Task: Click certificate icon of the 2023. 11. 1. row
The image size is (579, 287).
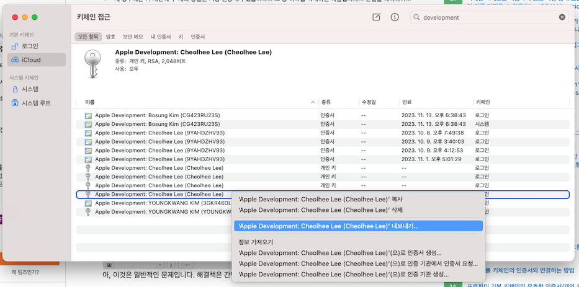Action: click(x=88, y=159)
